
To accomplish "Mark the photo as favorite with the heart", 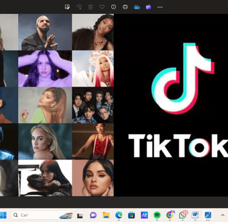I will point(102,7).
